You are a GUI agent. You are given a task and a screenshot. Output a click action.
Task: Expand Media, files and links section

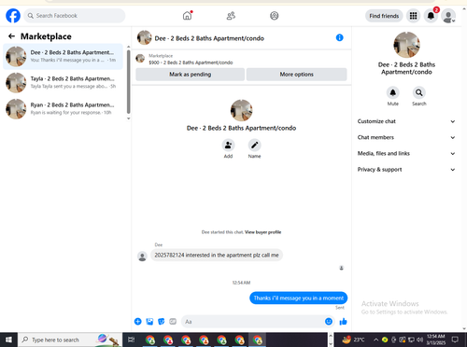(406, 153)
